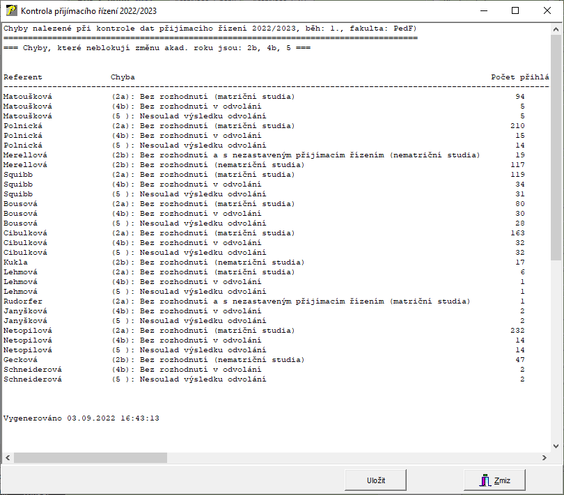Click the horizontal scrollbar left arrow

click(x=8, y=457)
